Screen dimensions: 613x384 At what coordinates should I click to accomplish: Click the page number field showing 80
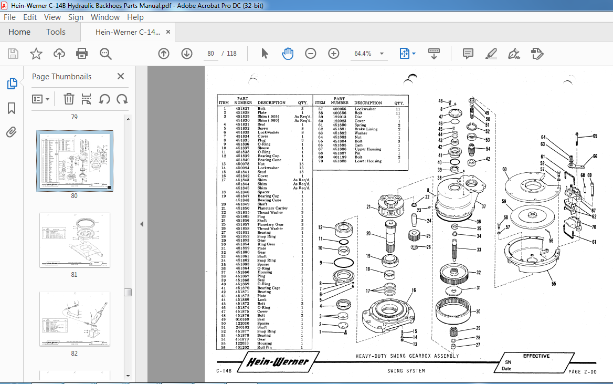211,54
